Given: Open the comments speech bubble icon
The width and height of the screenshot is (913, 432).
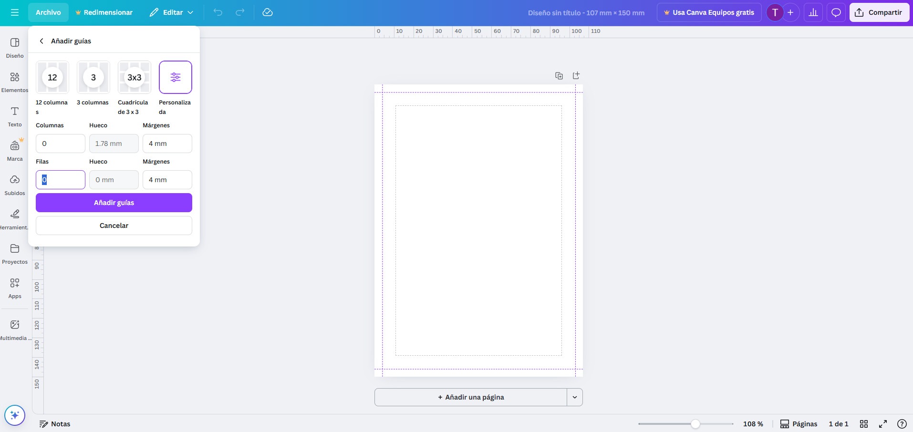Looking at the screenshot, I should (836, 12).
